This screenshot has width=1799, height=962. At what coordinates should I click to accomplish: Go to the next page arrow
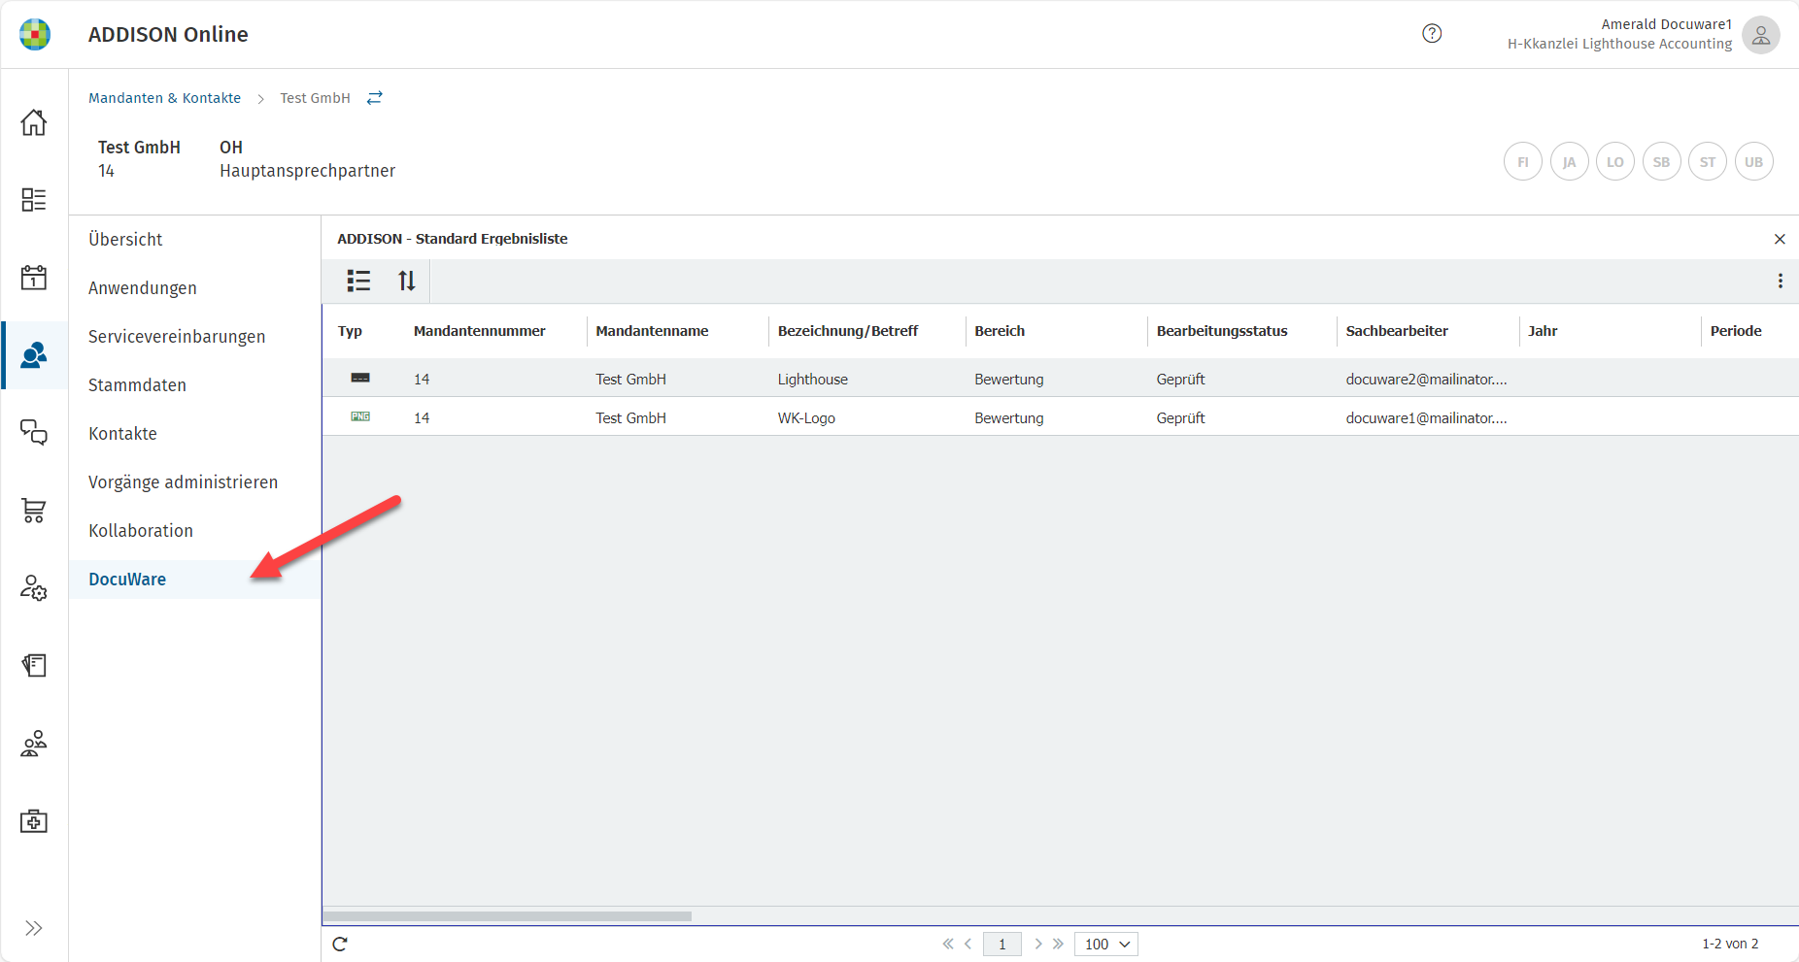pyautogui.click(x=1038, y=944)
